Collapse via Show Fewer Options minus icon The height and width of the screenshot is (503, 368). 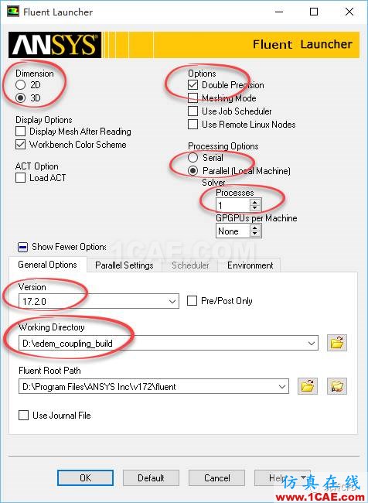(22, 248)
